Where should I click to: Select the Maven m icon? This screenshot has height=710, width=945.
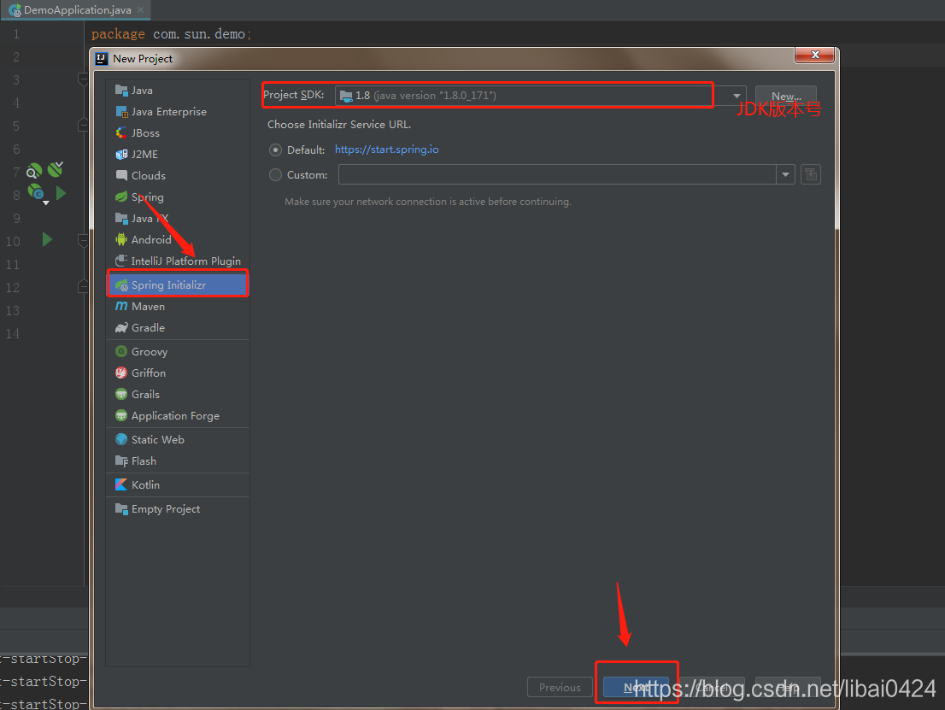tap(121, 306)
